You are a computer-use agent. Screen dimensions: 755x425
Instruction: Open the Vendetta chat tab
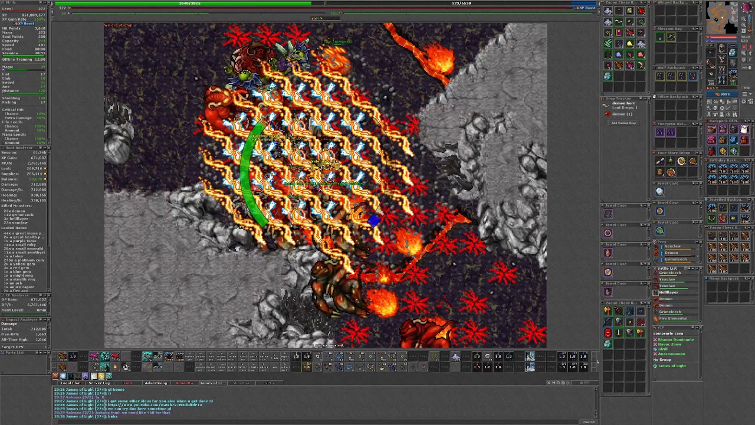(185, 383)
